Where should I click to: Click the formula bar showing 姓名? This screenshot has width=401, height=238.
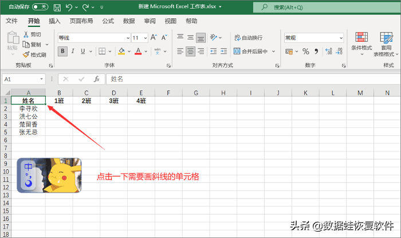(x=253, y=79)
